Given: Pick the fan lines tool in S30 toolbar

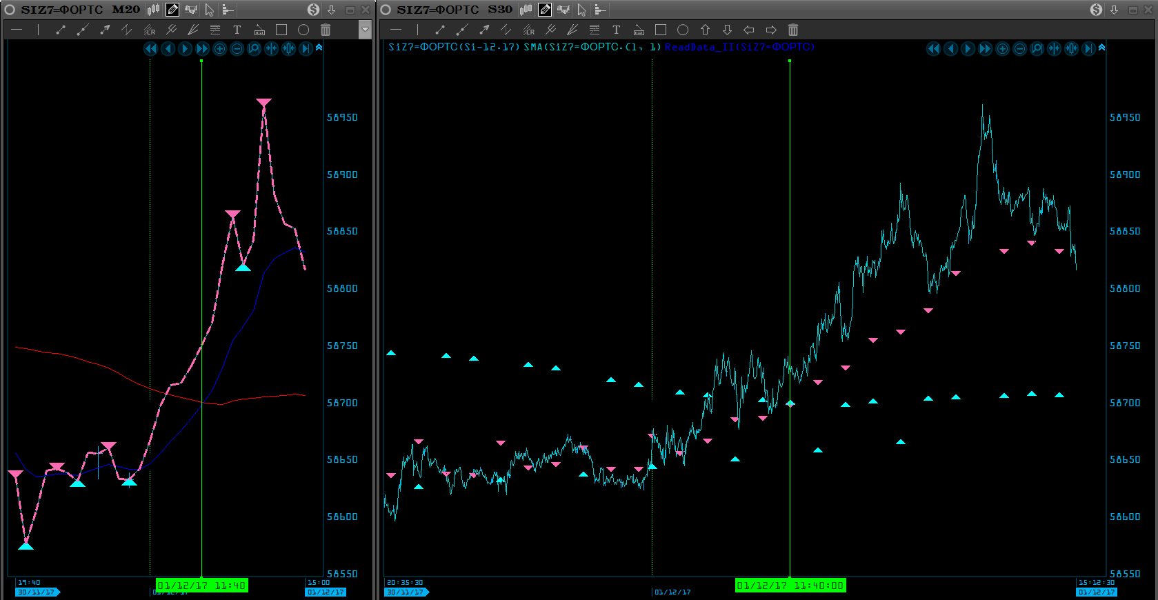Looking at the screenshot, I should 572,30.
